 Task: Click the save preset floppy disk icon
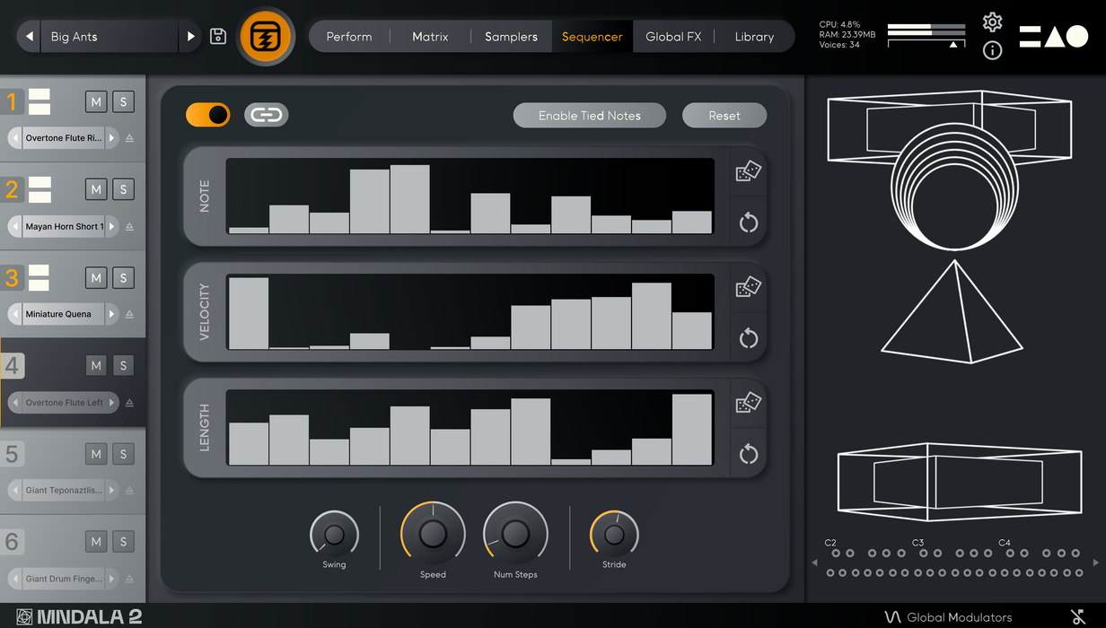click(x=218, y=37)
